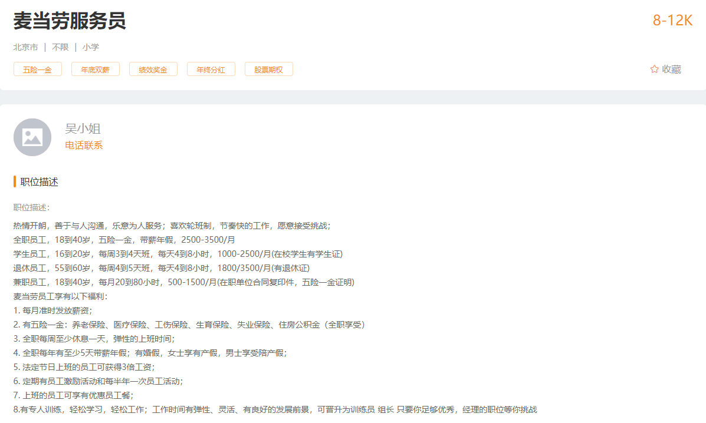The height and width of the screenshot is (423, 706).
Task: Click the line starting 兼职员工
Action: point(183,282)
